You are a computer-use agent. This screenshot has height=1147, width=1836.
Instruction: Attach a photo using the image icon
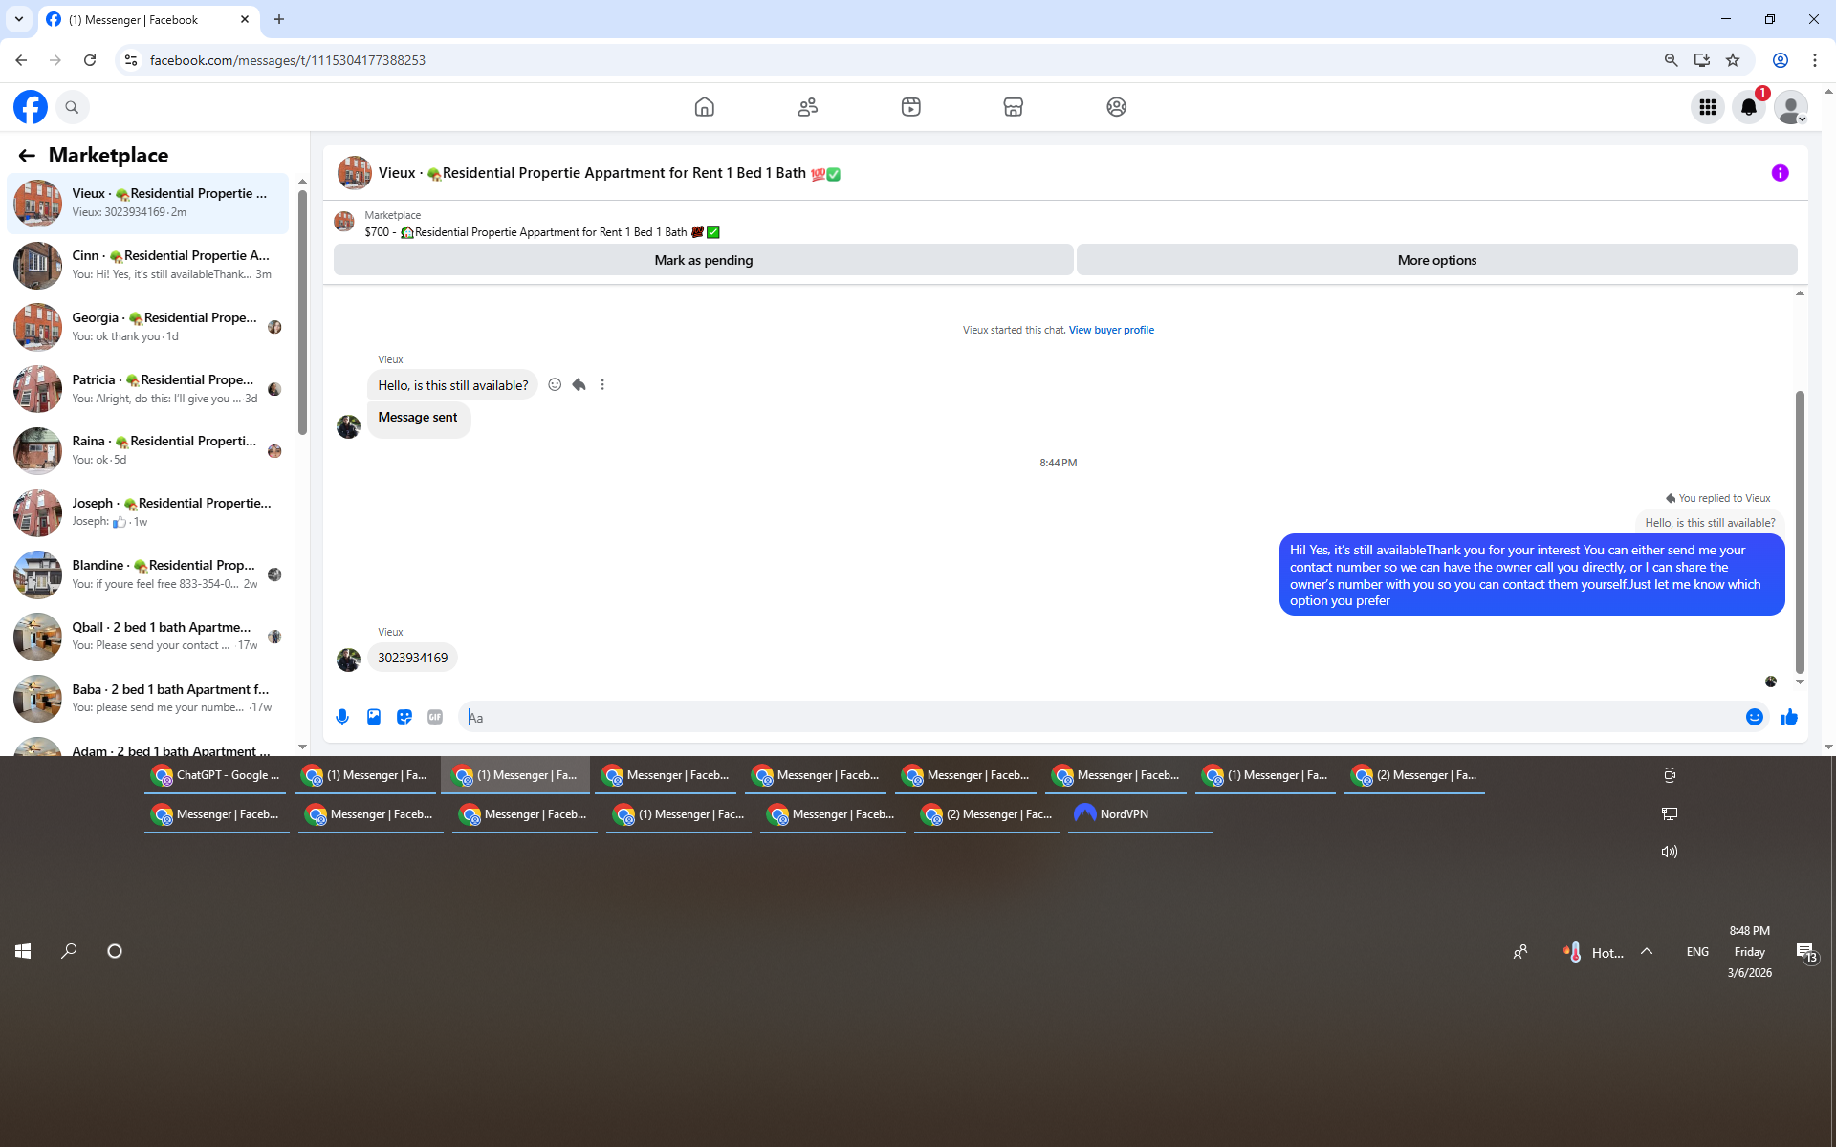pos(374,717)
